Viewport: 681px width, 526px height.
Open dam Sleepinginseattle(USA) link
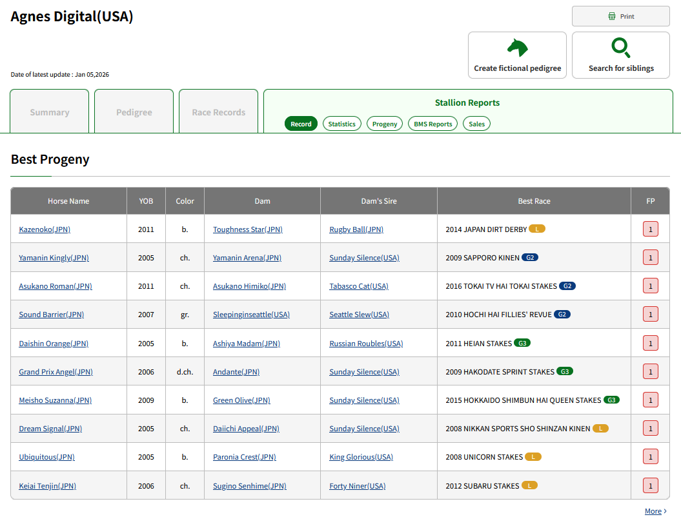click(251, 315)
